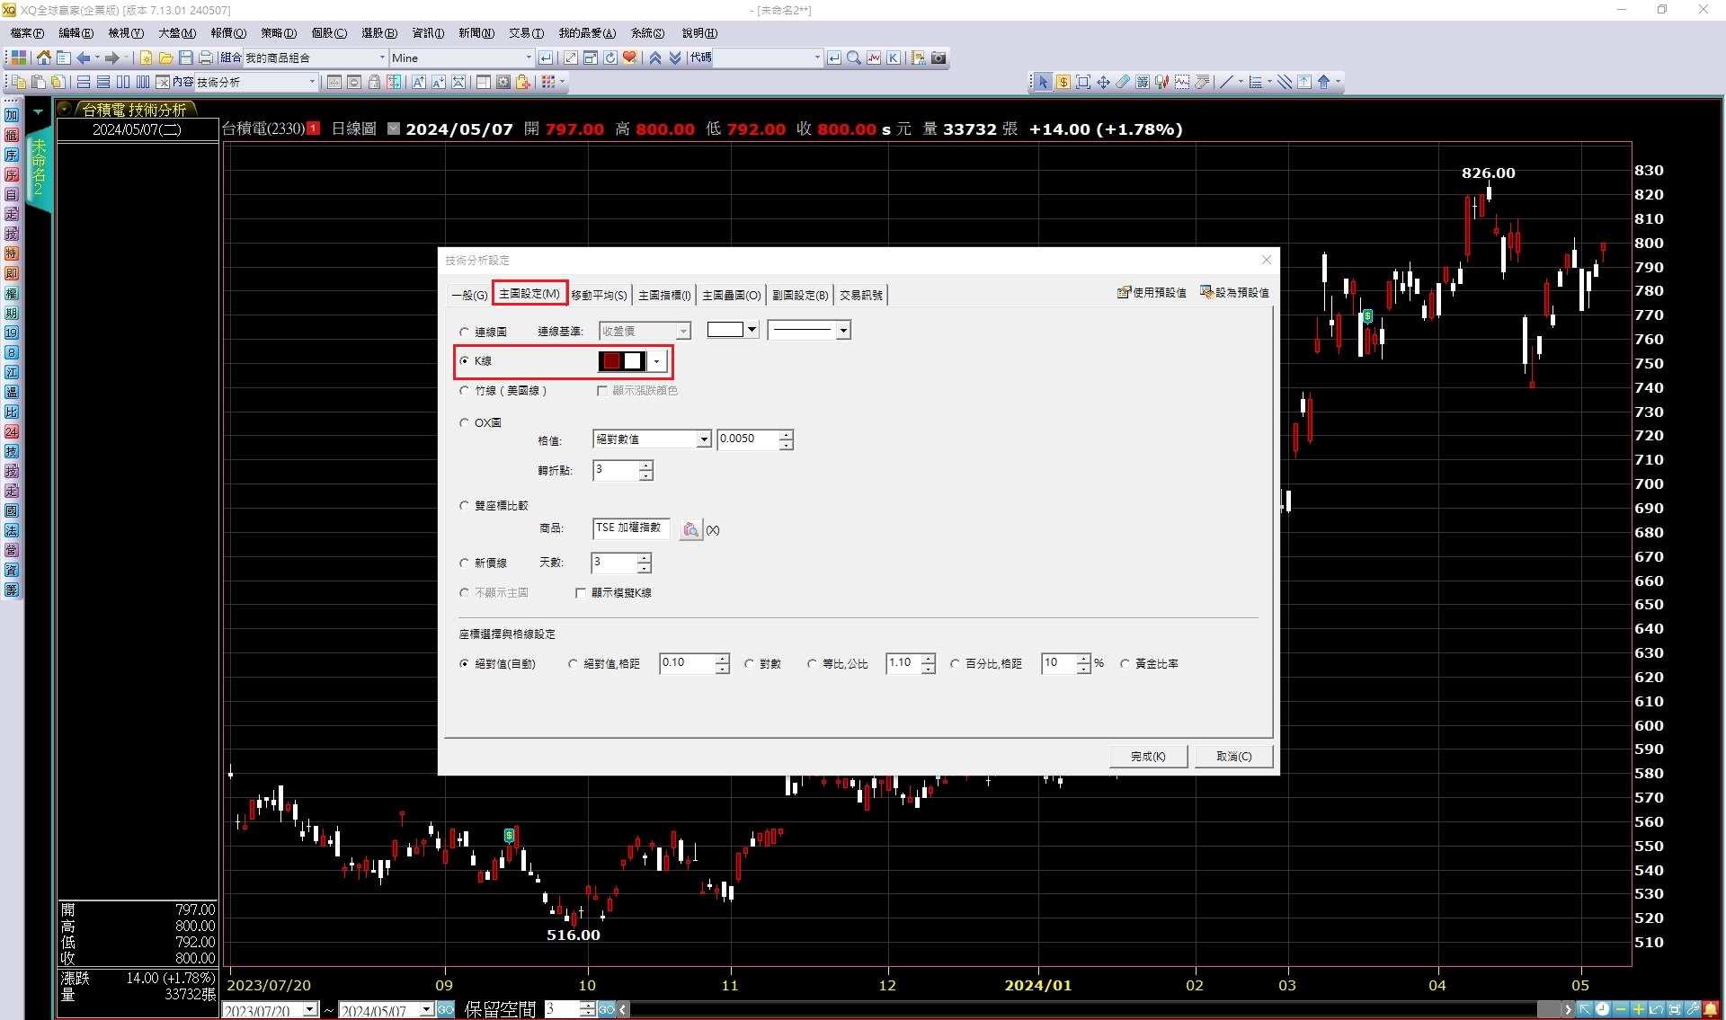Click the add-to-favorites heart icon
This screenshot has height=1020, width=1726.
tap(630, 58)
